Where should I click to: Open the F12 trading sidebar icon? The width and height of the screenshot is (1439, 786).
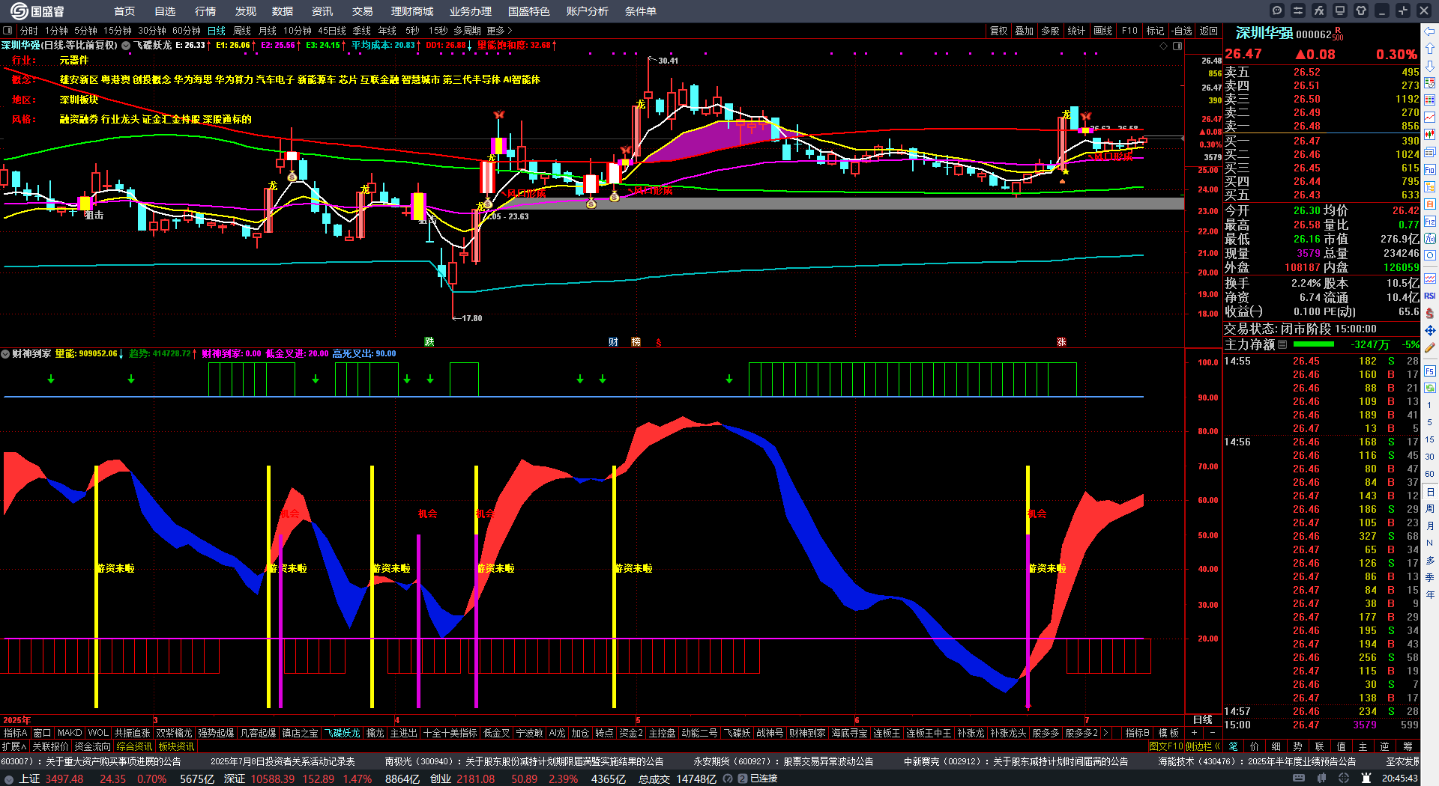(1430, 222)
